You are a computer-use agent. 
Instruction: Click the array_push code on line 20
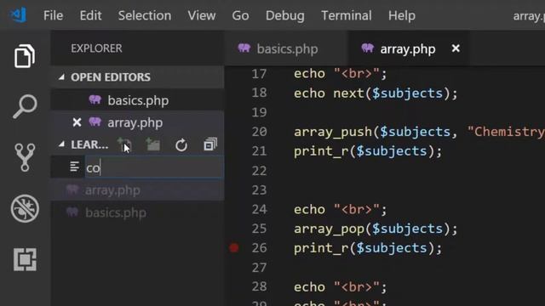pyautogui.click(x=419, y=132)
